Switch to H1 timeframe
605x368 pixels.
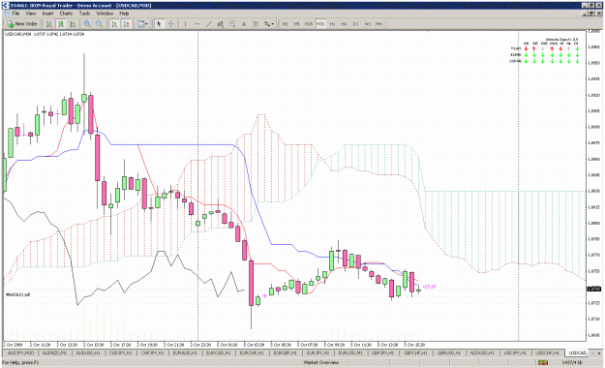coord(332,24)
